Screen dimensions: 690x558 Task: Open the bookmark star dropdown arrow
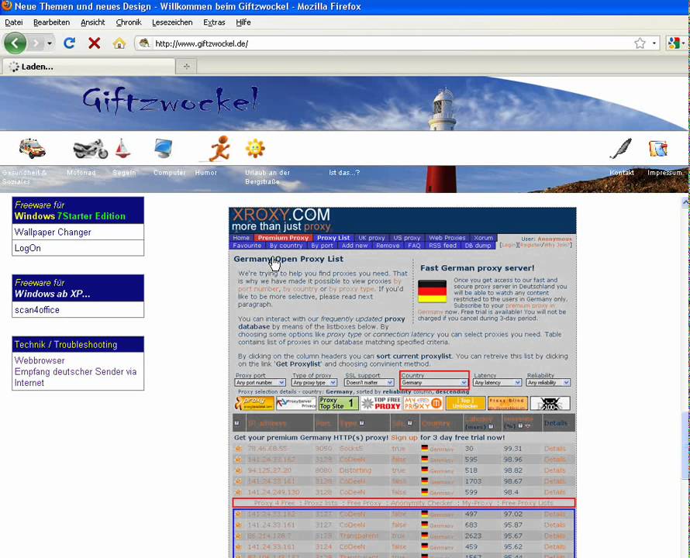(x=654, y=43)
